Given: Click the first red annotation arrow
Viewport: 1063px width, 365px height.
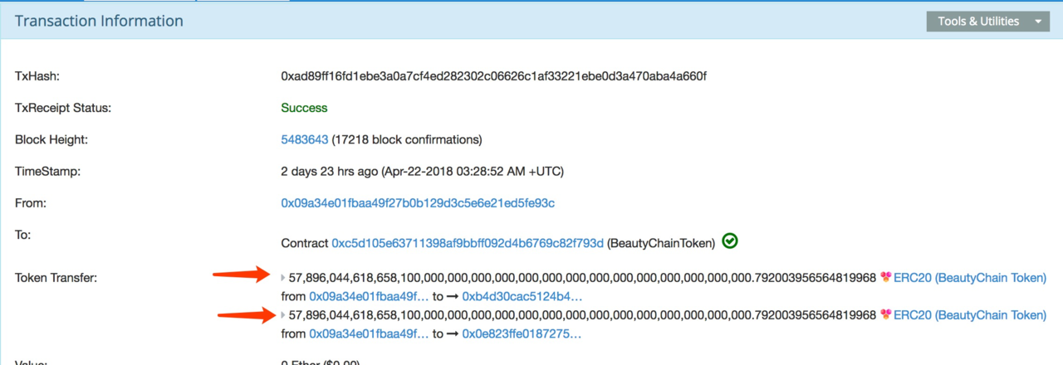Looking at the screenshot, I should tap(243, 275).
